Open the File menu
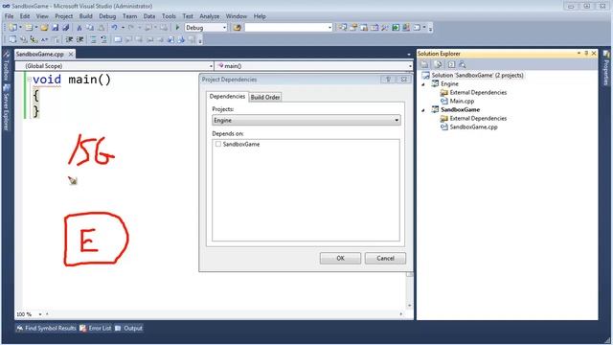The width and height of the screenshot is (613, 345). (x=9, y=16)
